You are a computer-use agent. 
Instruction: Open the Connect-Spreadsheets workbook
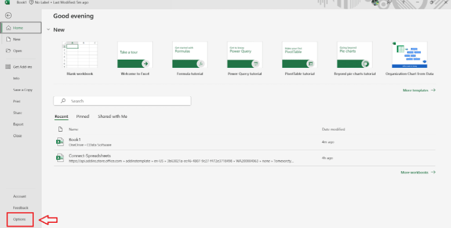245,158
